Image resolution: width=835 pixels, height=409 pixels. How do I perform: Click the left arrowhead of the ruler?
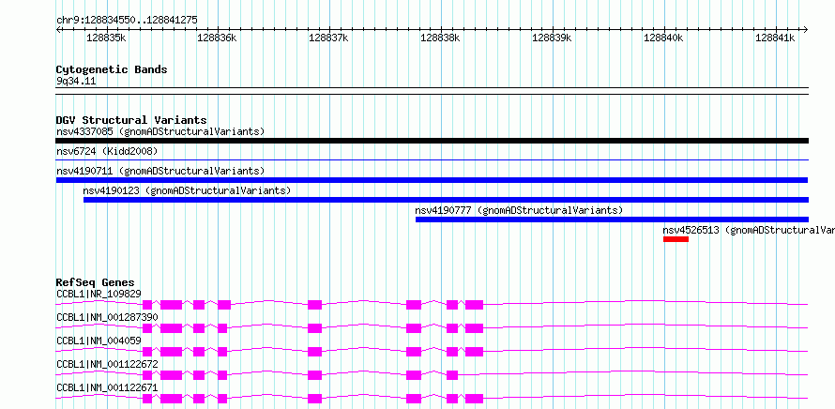point(58,30)
